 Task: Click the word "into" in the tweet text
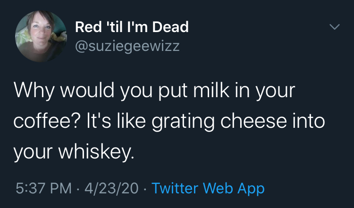tap(310, 121)
